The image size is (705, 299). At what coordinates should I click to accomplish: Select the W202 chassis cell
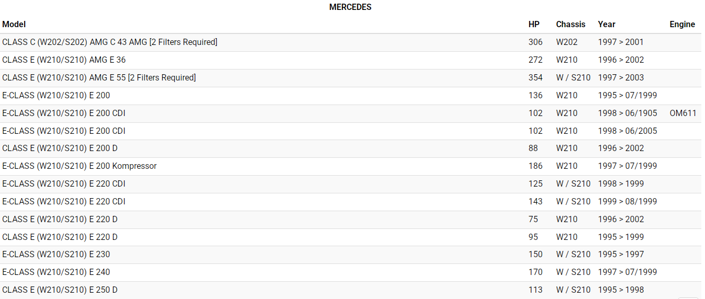coord(567,42)
